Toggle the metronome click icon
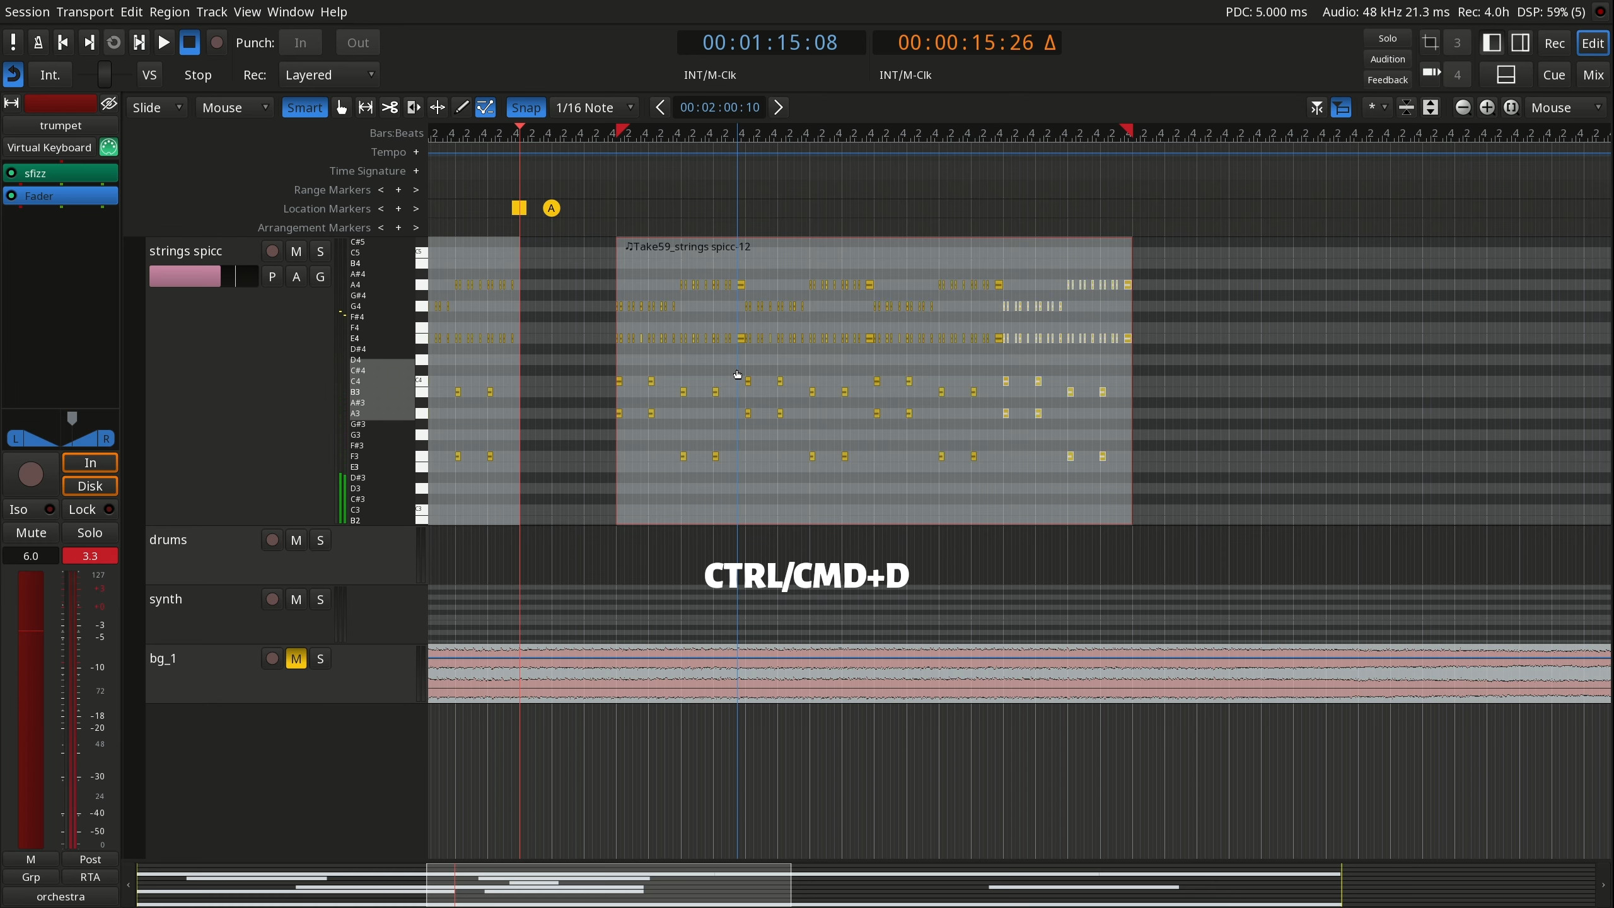Image resolution: width=1614 pixels, height=908 pixels. pos(38,43)
